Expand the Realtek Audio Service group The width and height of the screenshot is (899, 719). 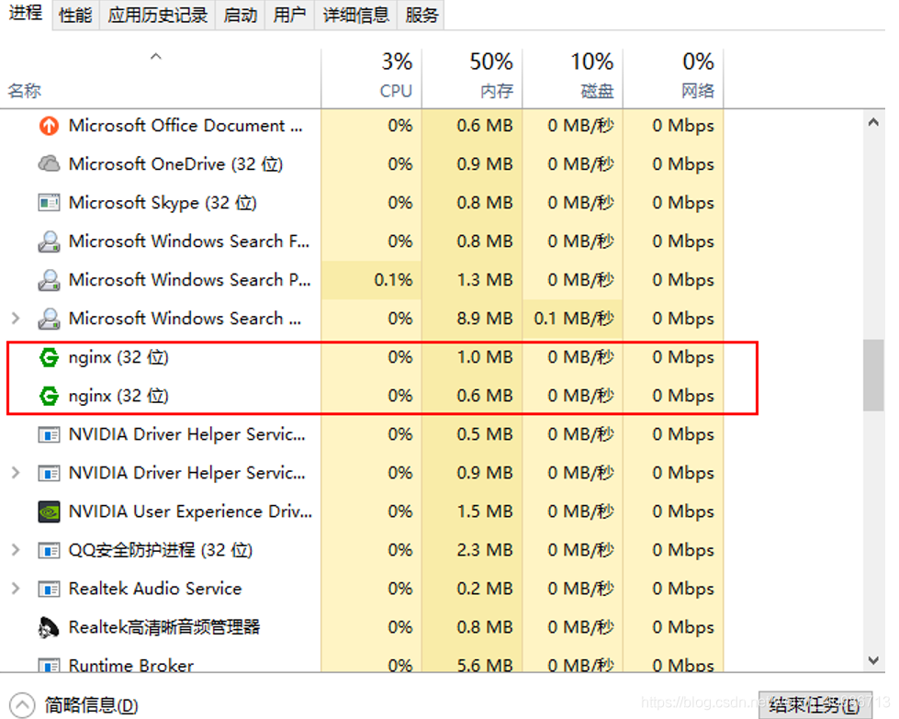click(x=16, y=589)
